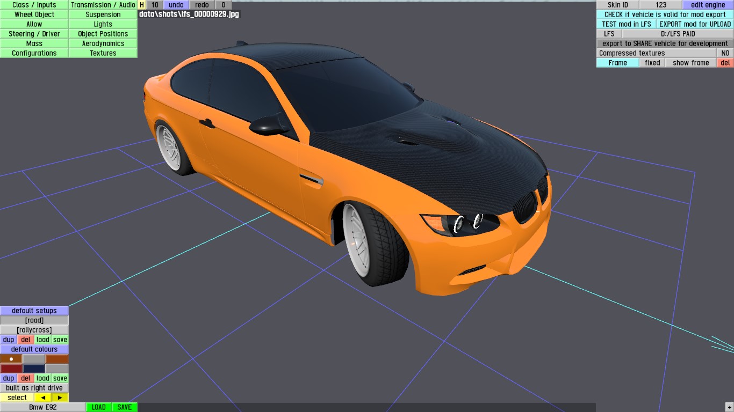Toggle Compressed textures NO setting

[725, 53]
